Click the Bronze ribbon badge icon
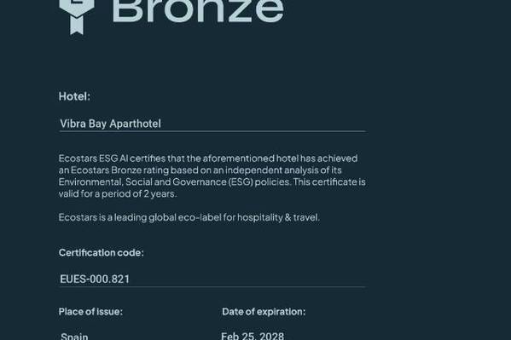Screen dimensions: 511x340 [x=77, y=17]
